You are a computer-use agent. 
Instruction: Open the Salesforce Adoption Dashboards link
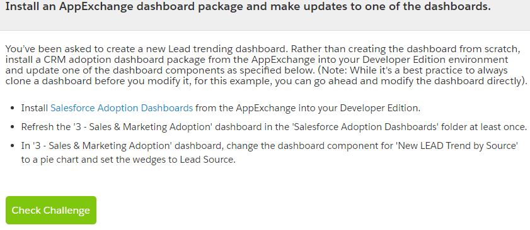[122, 108]
